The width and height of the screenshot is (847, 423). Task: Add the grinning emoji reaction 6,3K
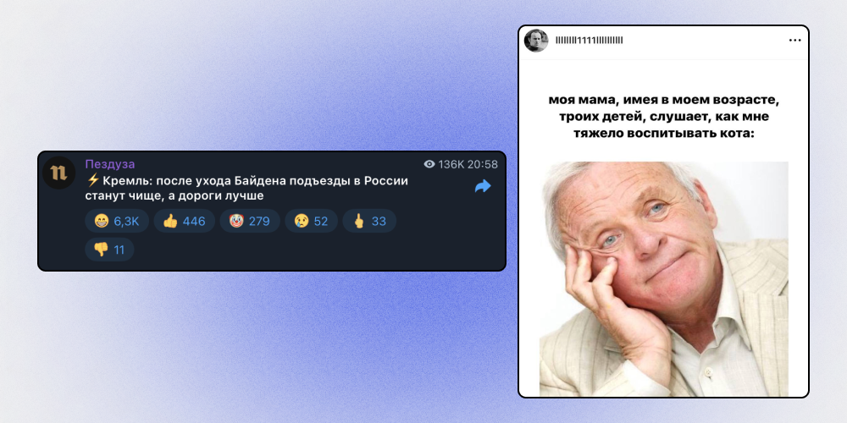pos(117,221)
